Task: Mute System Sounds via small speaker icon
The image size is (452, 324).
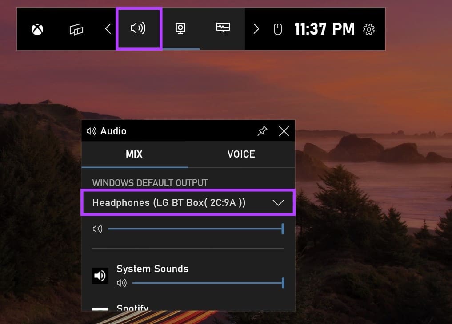Action: pyautogui.click(x=121, y=283)
